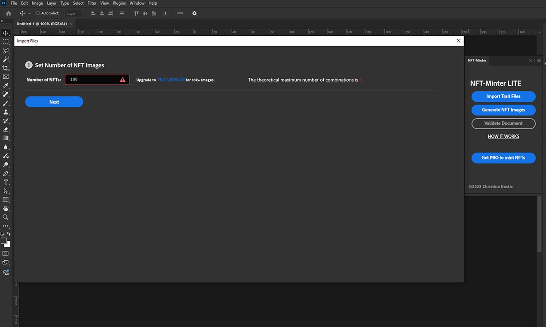Select the Spot Healing Brush tool
The height and width of the screenshot is (327, 546).
point(6,94)
